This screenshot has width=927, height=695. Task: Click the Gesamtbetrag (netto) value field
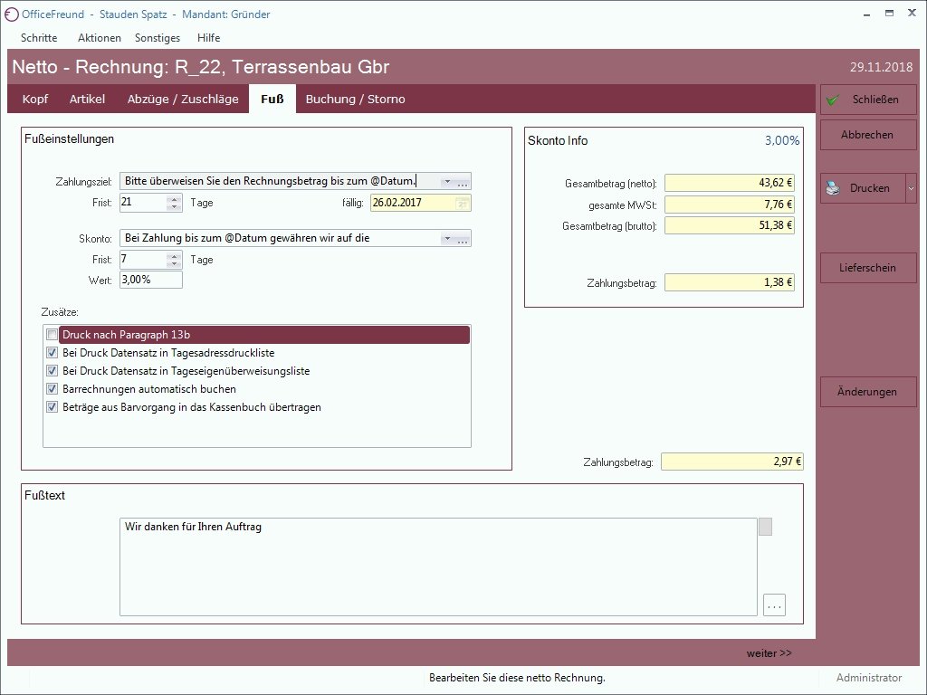[x=730, y=183]
